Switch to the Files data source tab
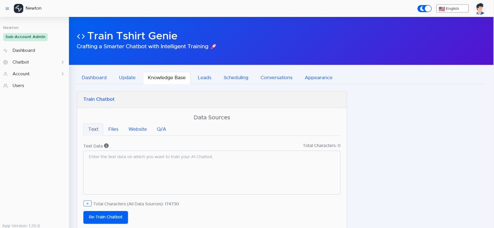494x228 pixels. click(113, 129)
